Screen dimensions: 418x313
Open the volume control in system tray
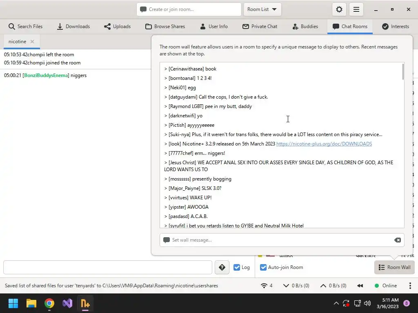point(367,303)
